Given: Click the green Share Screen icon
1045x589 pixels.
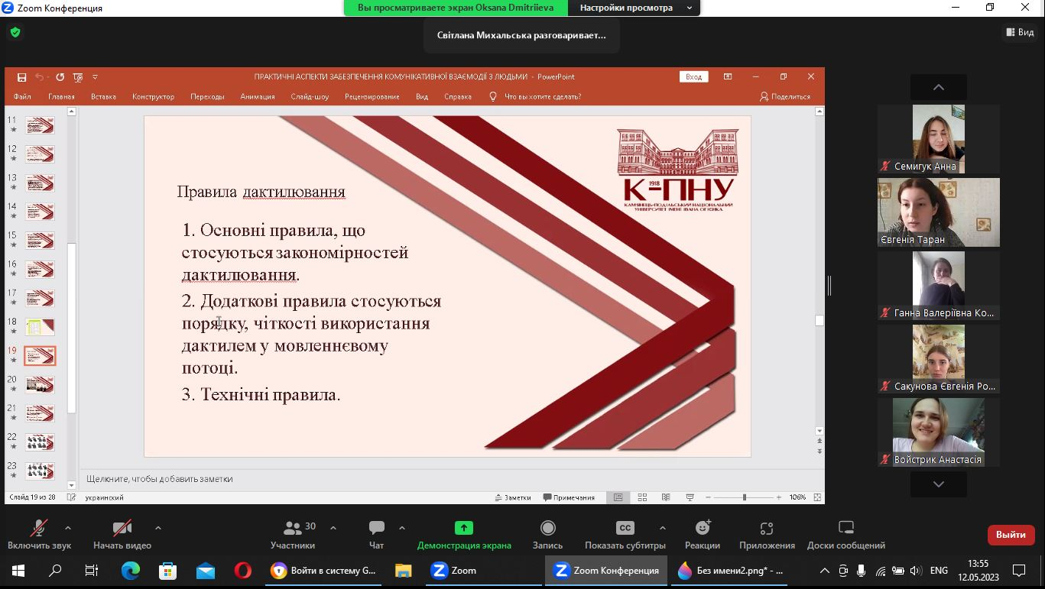Looking at the screenshot, I should point(464,528).
